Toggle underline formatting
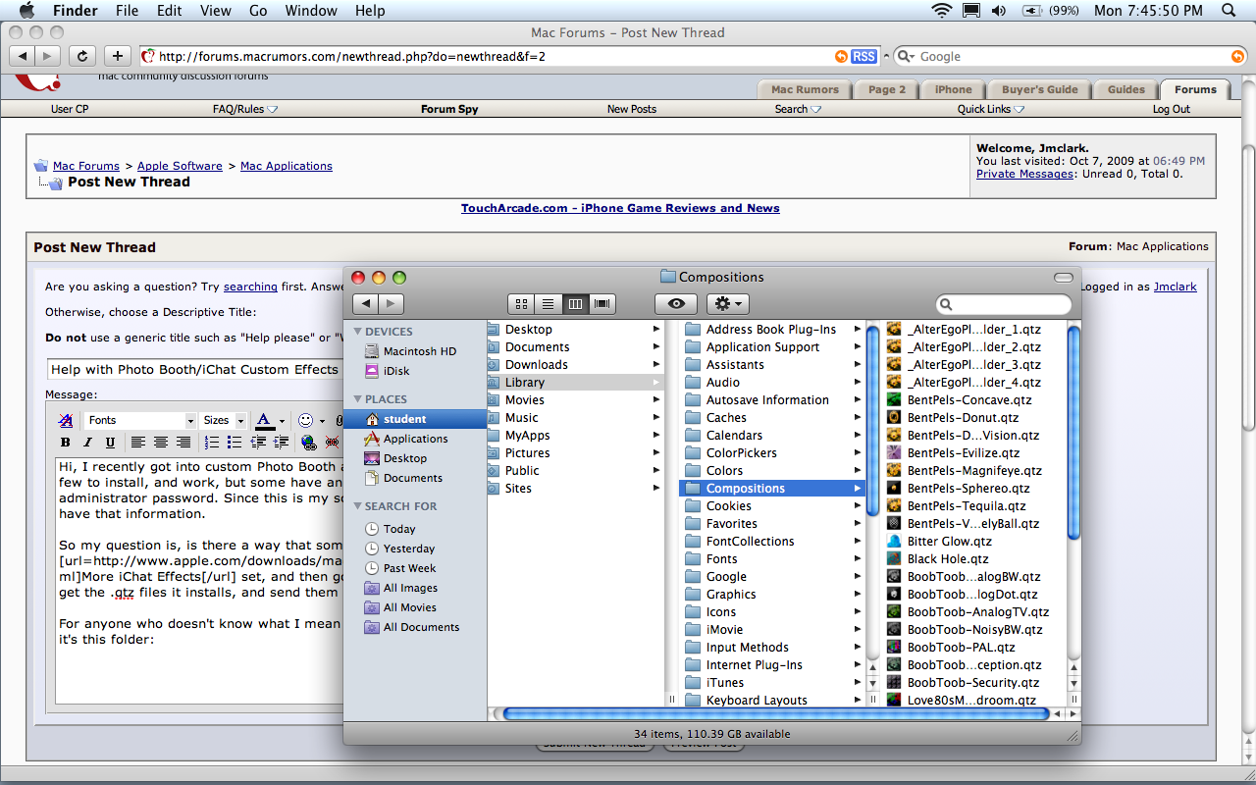Image resolution: width=1256 pixels, height=785 pixels. coord(110,443)
